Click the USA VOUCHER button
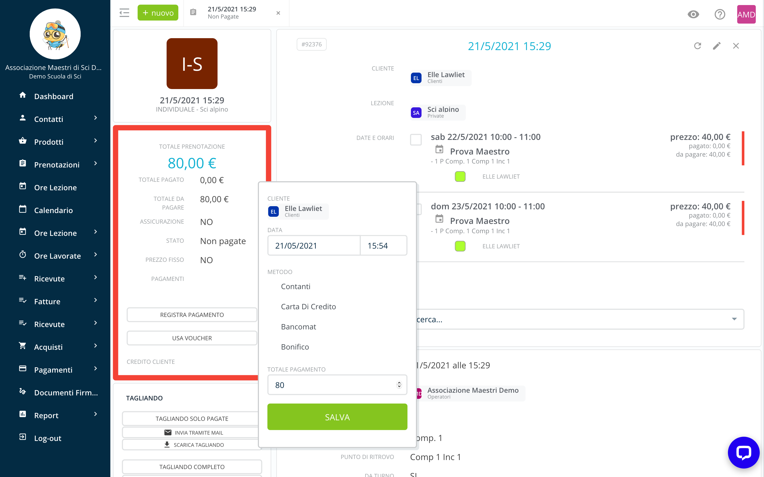764x477 pixels. [192, 338]
